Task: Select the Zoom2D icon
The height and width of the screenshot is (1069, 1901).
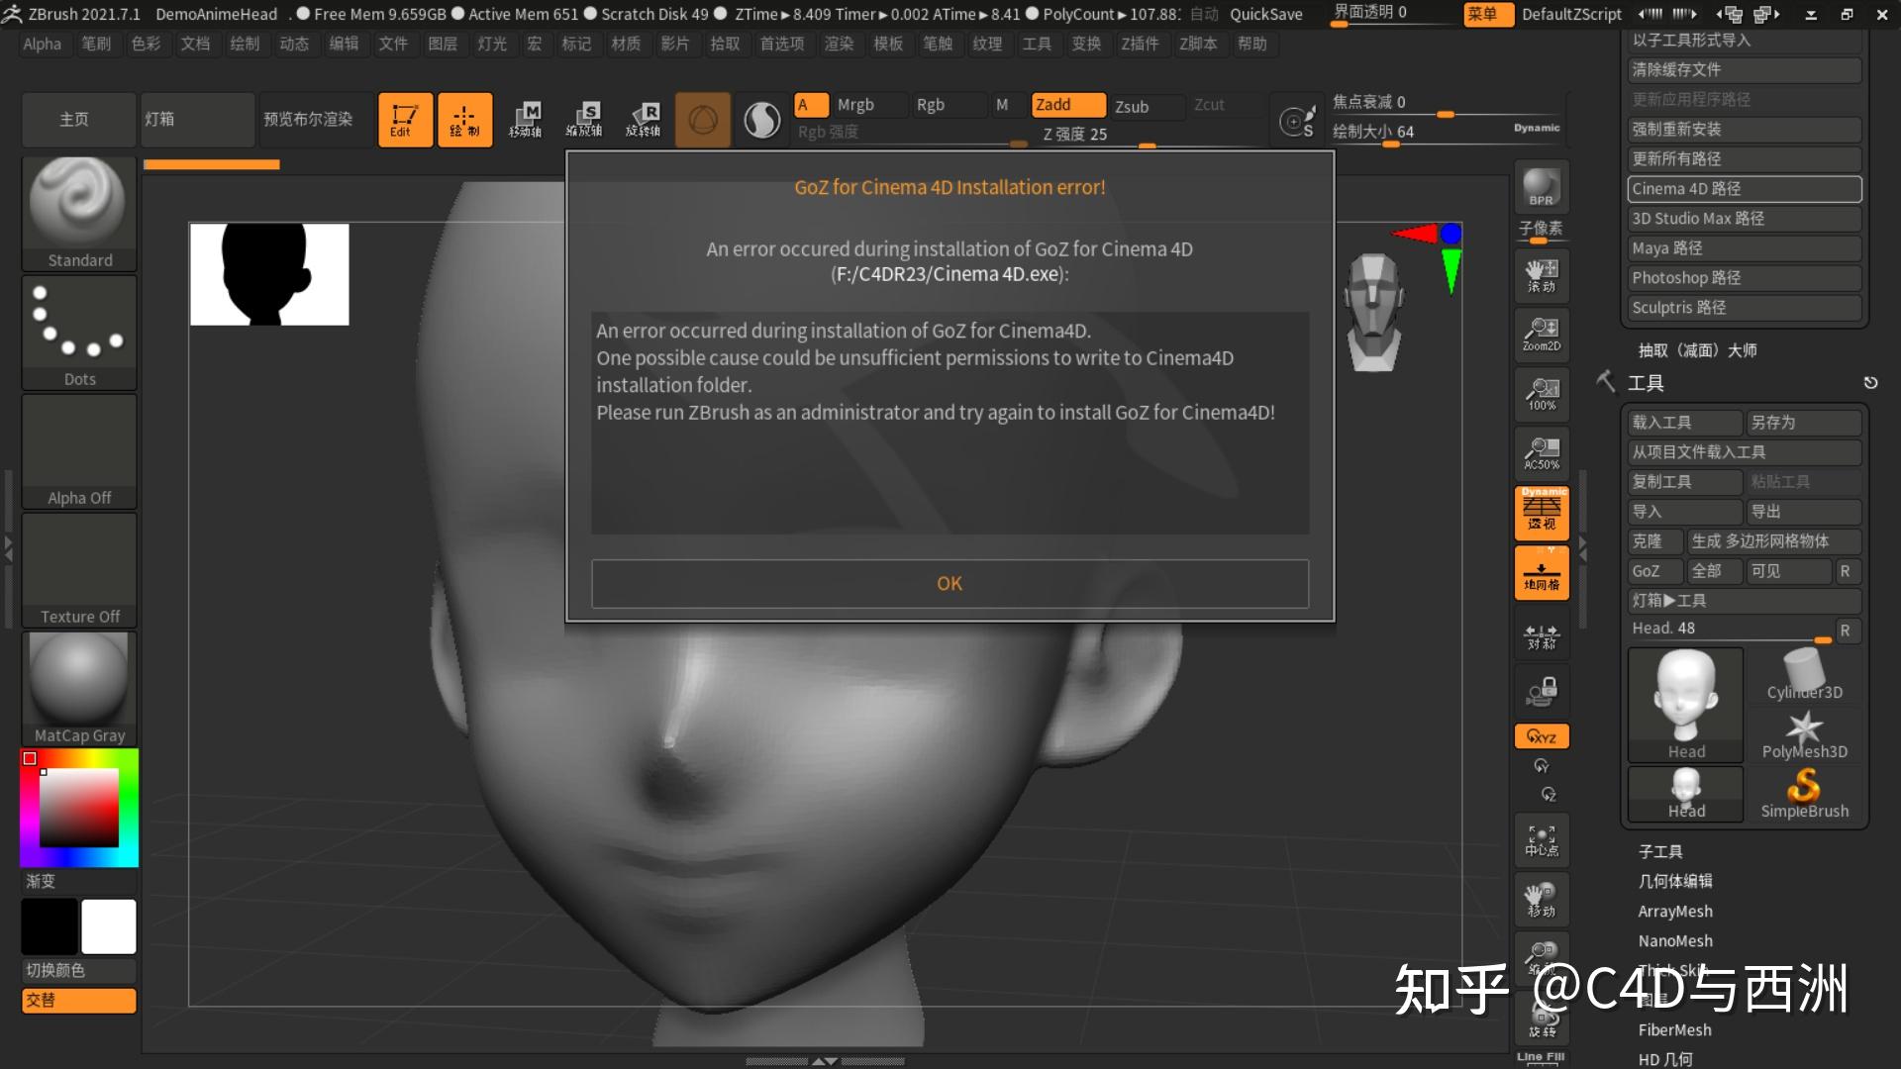Action: pyautogui.click(x=1541, y=335)
